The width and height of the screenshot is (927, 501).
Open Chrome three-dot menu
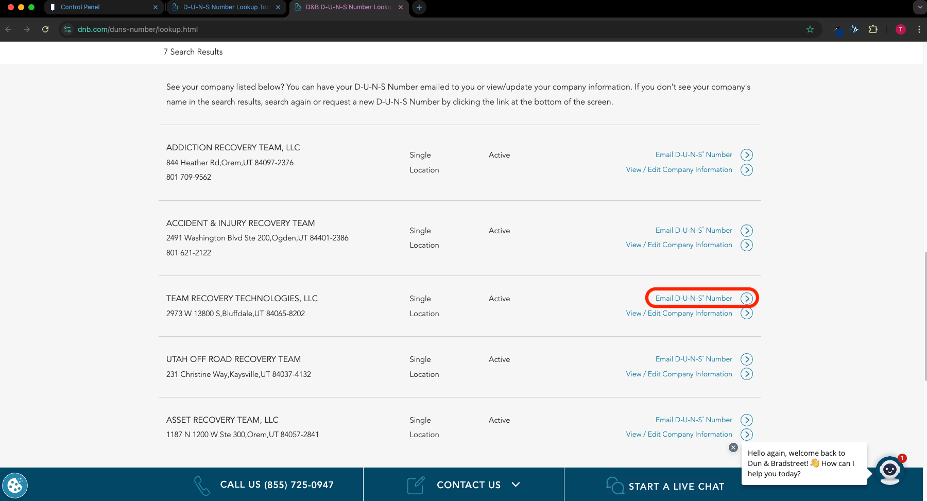tap(919, 29)
